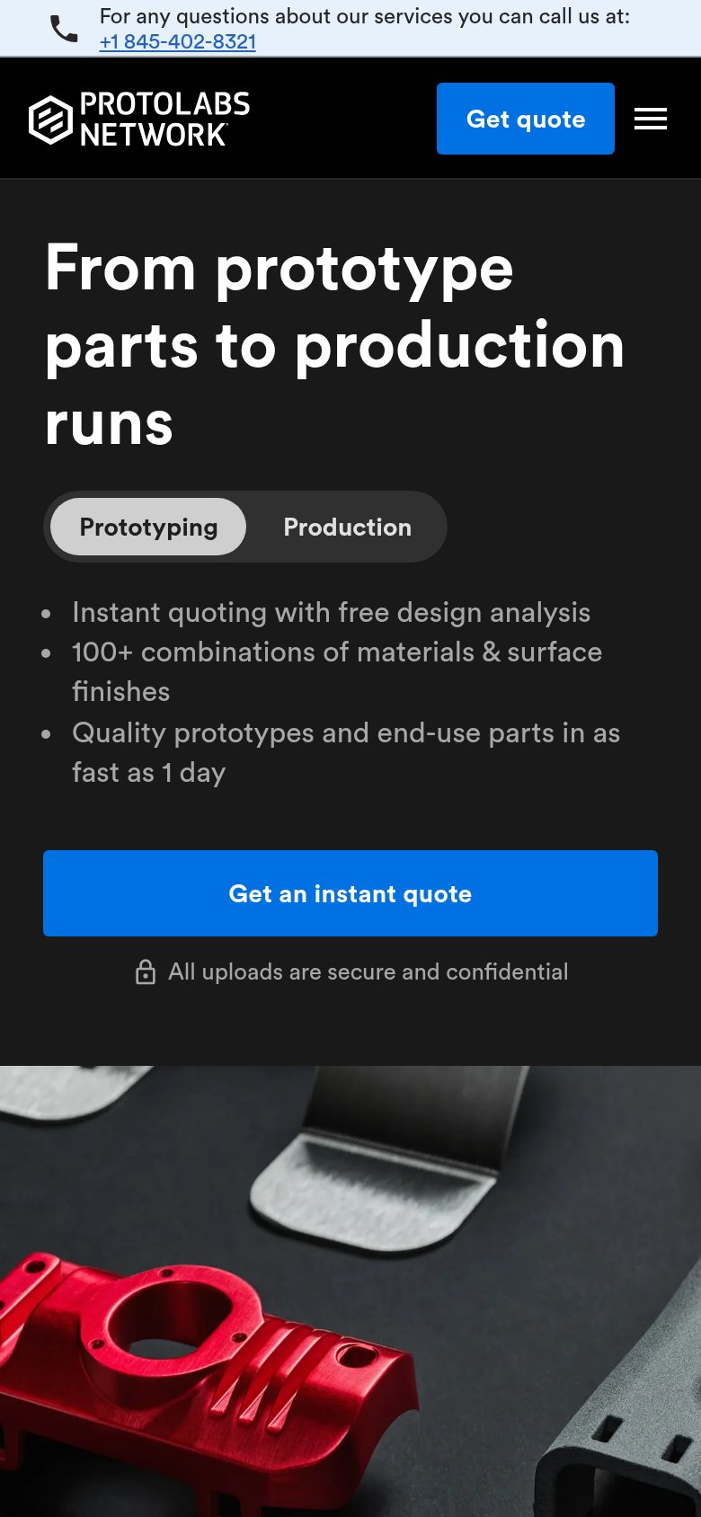The image size is (701, 1517).
Task: Click the Instant quoting with free design analysis bullet
Action: (332, 612)
